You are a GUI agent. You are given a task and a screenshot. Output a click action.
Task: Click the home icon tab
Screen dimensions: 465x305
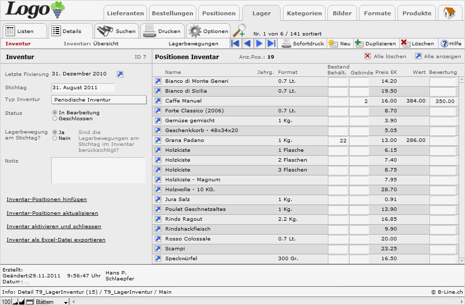coord(449,13)
